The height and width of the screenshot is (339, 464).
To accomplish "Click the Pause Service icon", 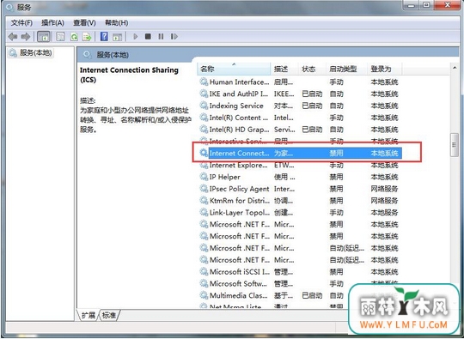I will click(161, 37).
